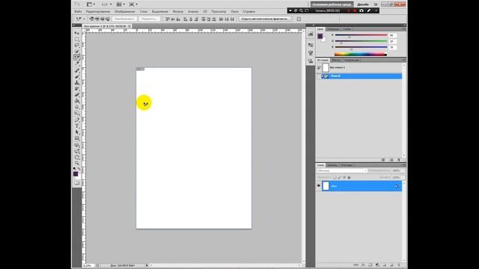Select the 3D Object Rotate tool
479x269 pixels.
[x=77, y=146]
